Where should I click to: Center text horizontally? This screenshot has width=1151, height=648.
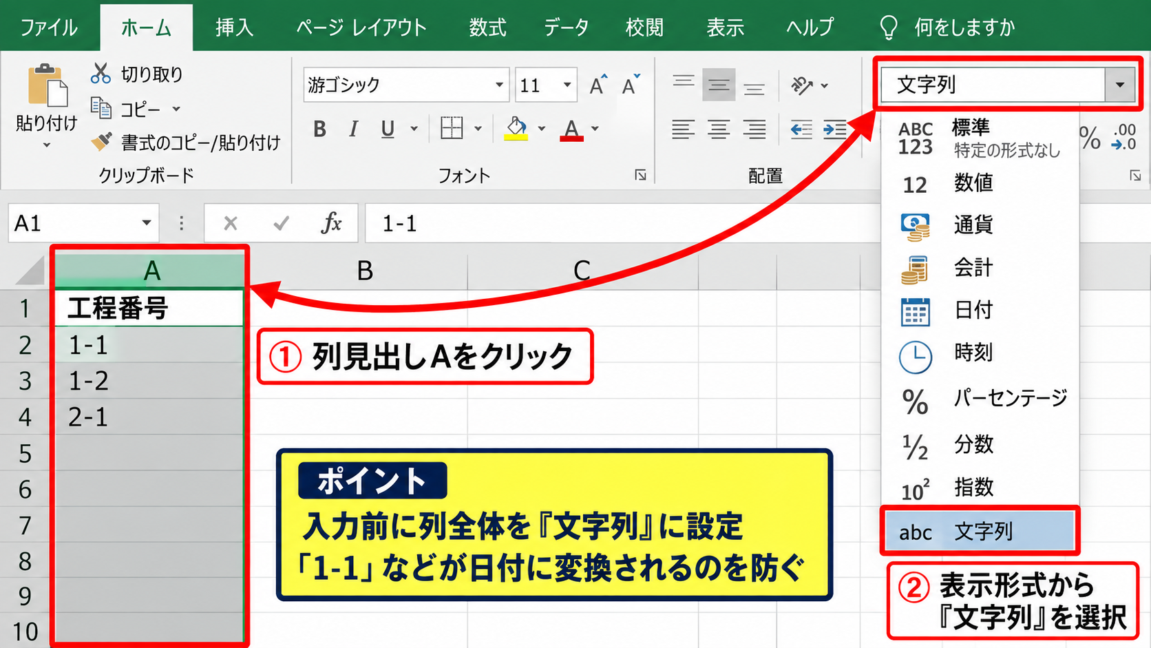click(719, 129)
